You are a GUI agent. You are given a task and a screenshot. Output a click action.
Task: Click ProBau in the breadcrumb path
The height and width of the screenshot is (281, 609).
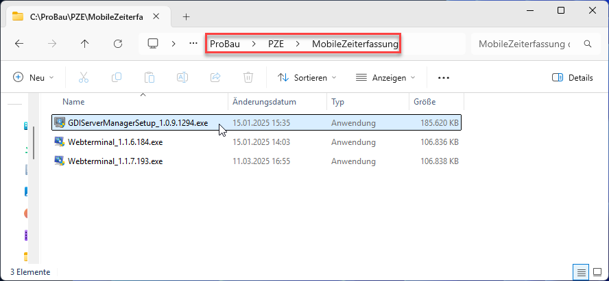[x=225, y=44]
